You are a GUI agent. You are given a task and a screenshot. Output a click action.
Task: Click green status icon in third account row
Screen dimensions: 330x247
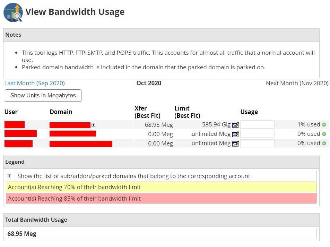click(x=324, y=143)
